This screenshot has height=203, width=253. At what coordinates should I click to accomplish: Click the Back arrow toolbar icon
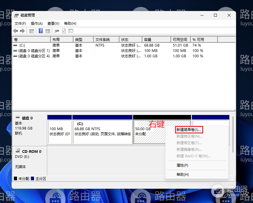point(16,31)
